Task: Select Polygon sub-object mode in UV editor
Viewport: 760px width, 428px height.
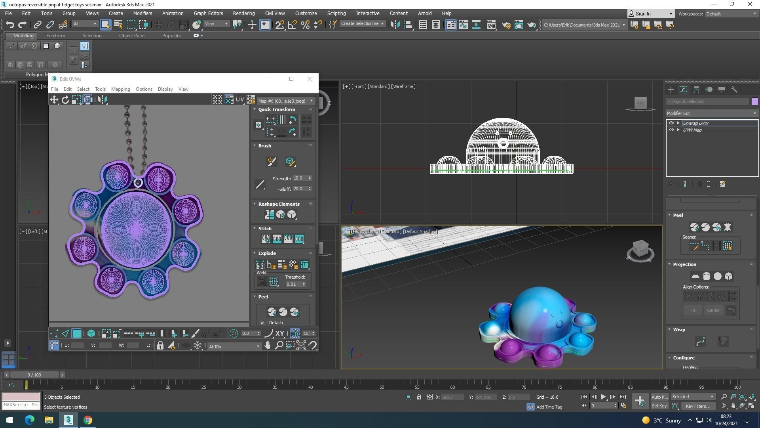Action: point(76,334)
